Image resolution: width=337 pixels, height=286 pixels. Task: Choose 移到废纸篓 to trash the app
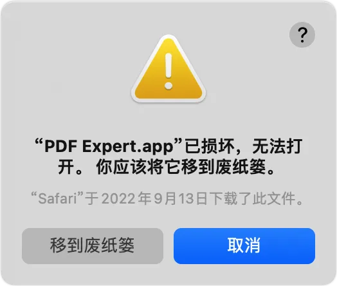pos(93,246)
